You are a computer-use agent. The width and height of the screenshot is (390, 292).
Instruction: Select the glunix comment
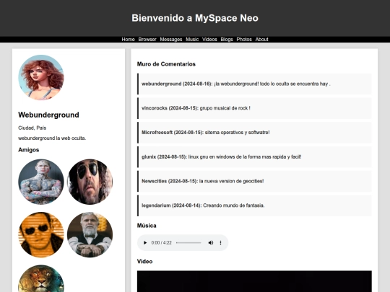(x=254, y=157)
